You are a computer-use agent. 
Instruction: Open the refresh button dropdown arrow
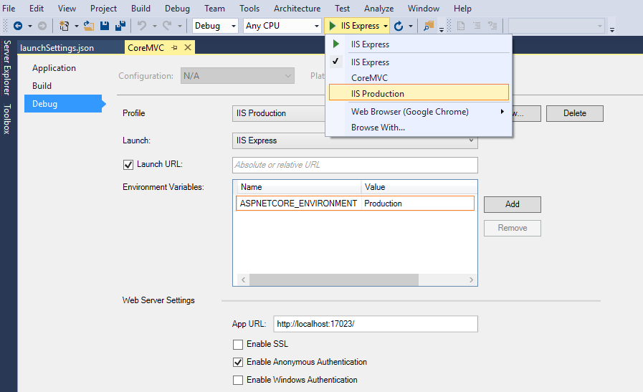pos(411,27)
